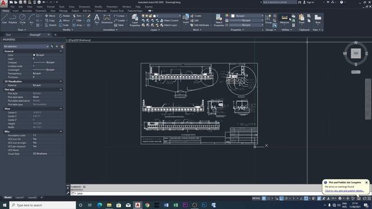The height and width of the screenshot is (209, 372).
Task: Open the No selection dropdown in Properties
Action: point(26,46)
